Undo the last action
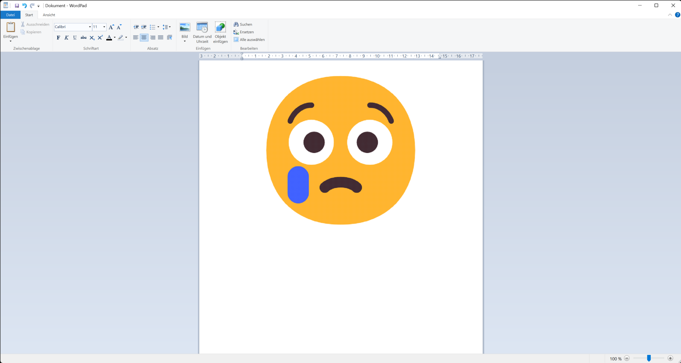 point(24,6)
